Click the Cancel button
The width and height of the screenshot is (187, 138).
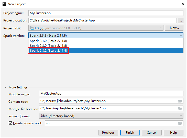click(x=152, y=133)
